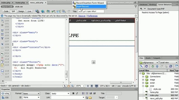
Task: Click Connect to remote host icon
Action: [141, 66]
